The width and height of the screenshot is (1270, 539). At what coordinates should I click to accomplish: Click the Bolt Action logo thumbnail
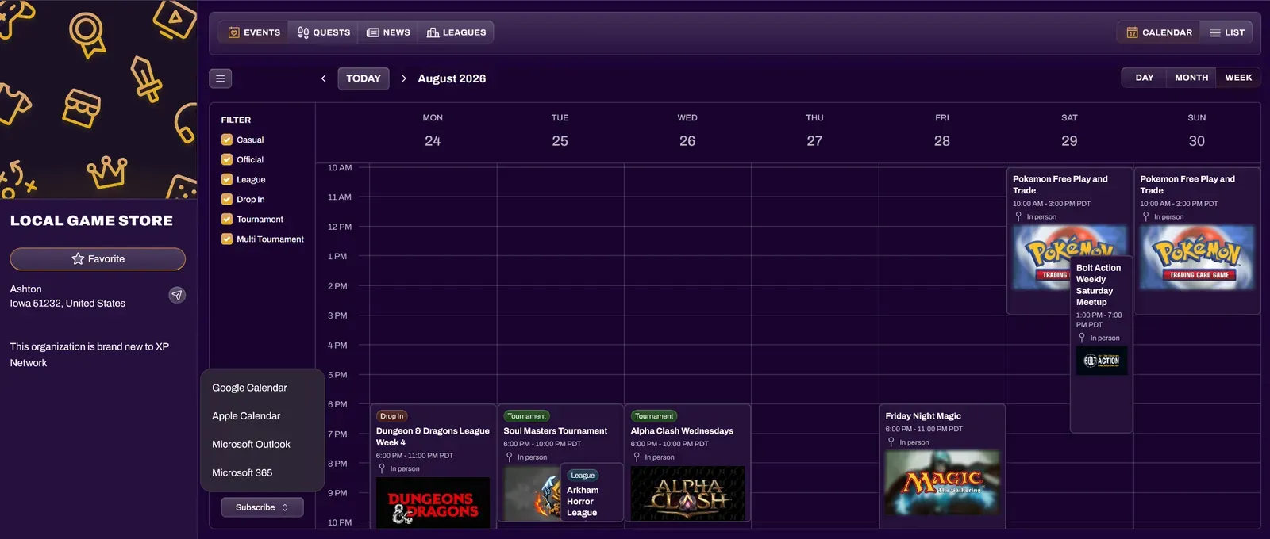1101,361
